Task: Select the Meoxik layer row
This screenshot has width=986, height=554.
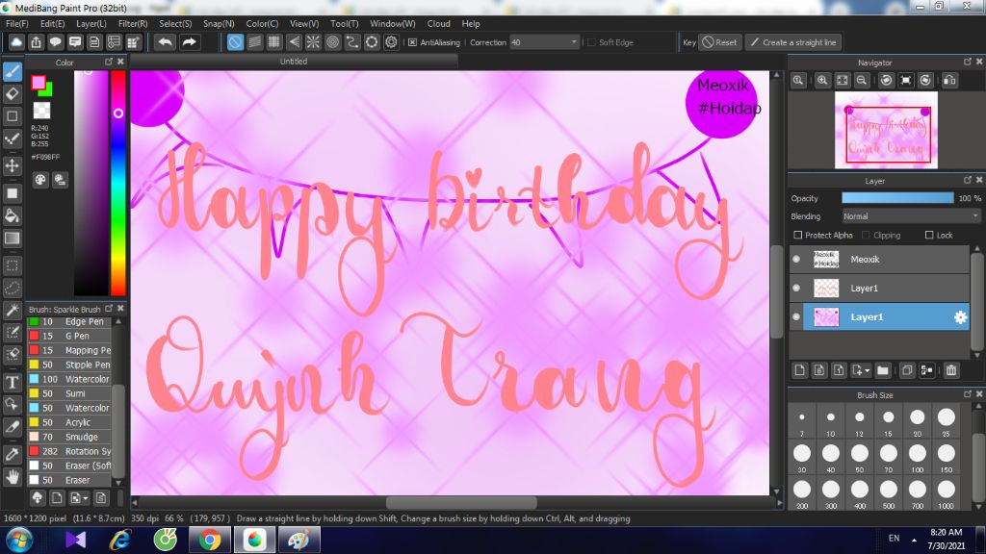Action: 879,260
